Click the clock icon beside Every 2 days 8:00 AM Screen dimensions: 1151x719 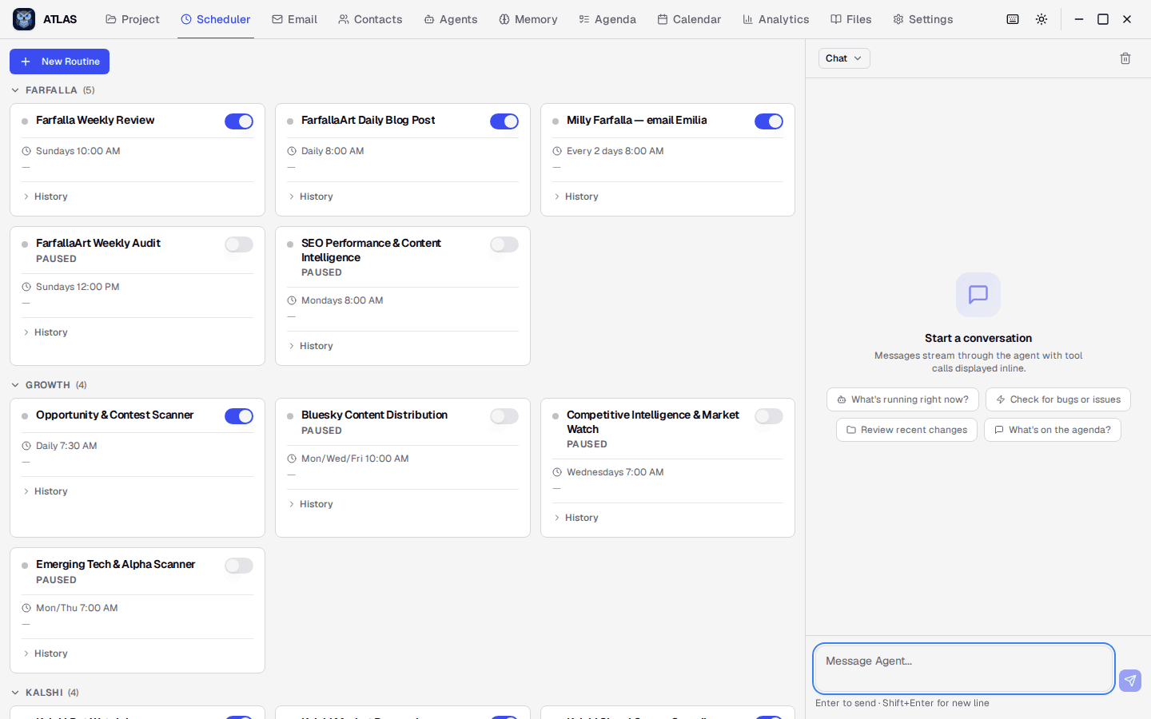coord(557,151)
